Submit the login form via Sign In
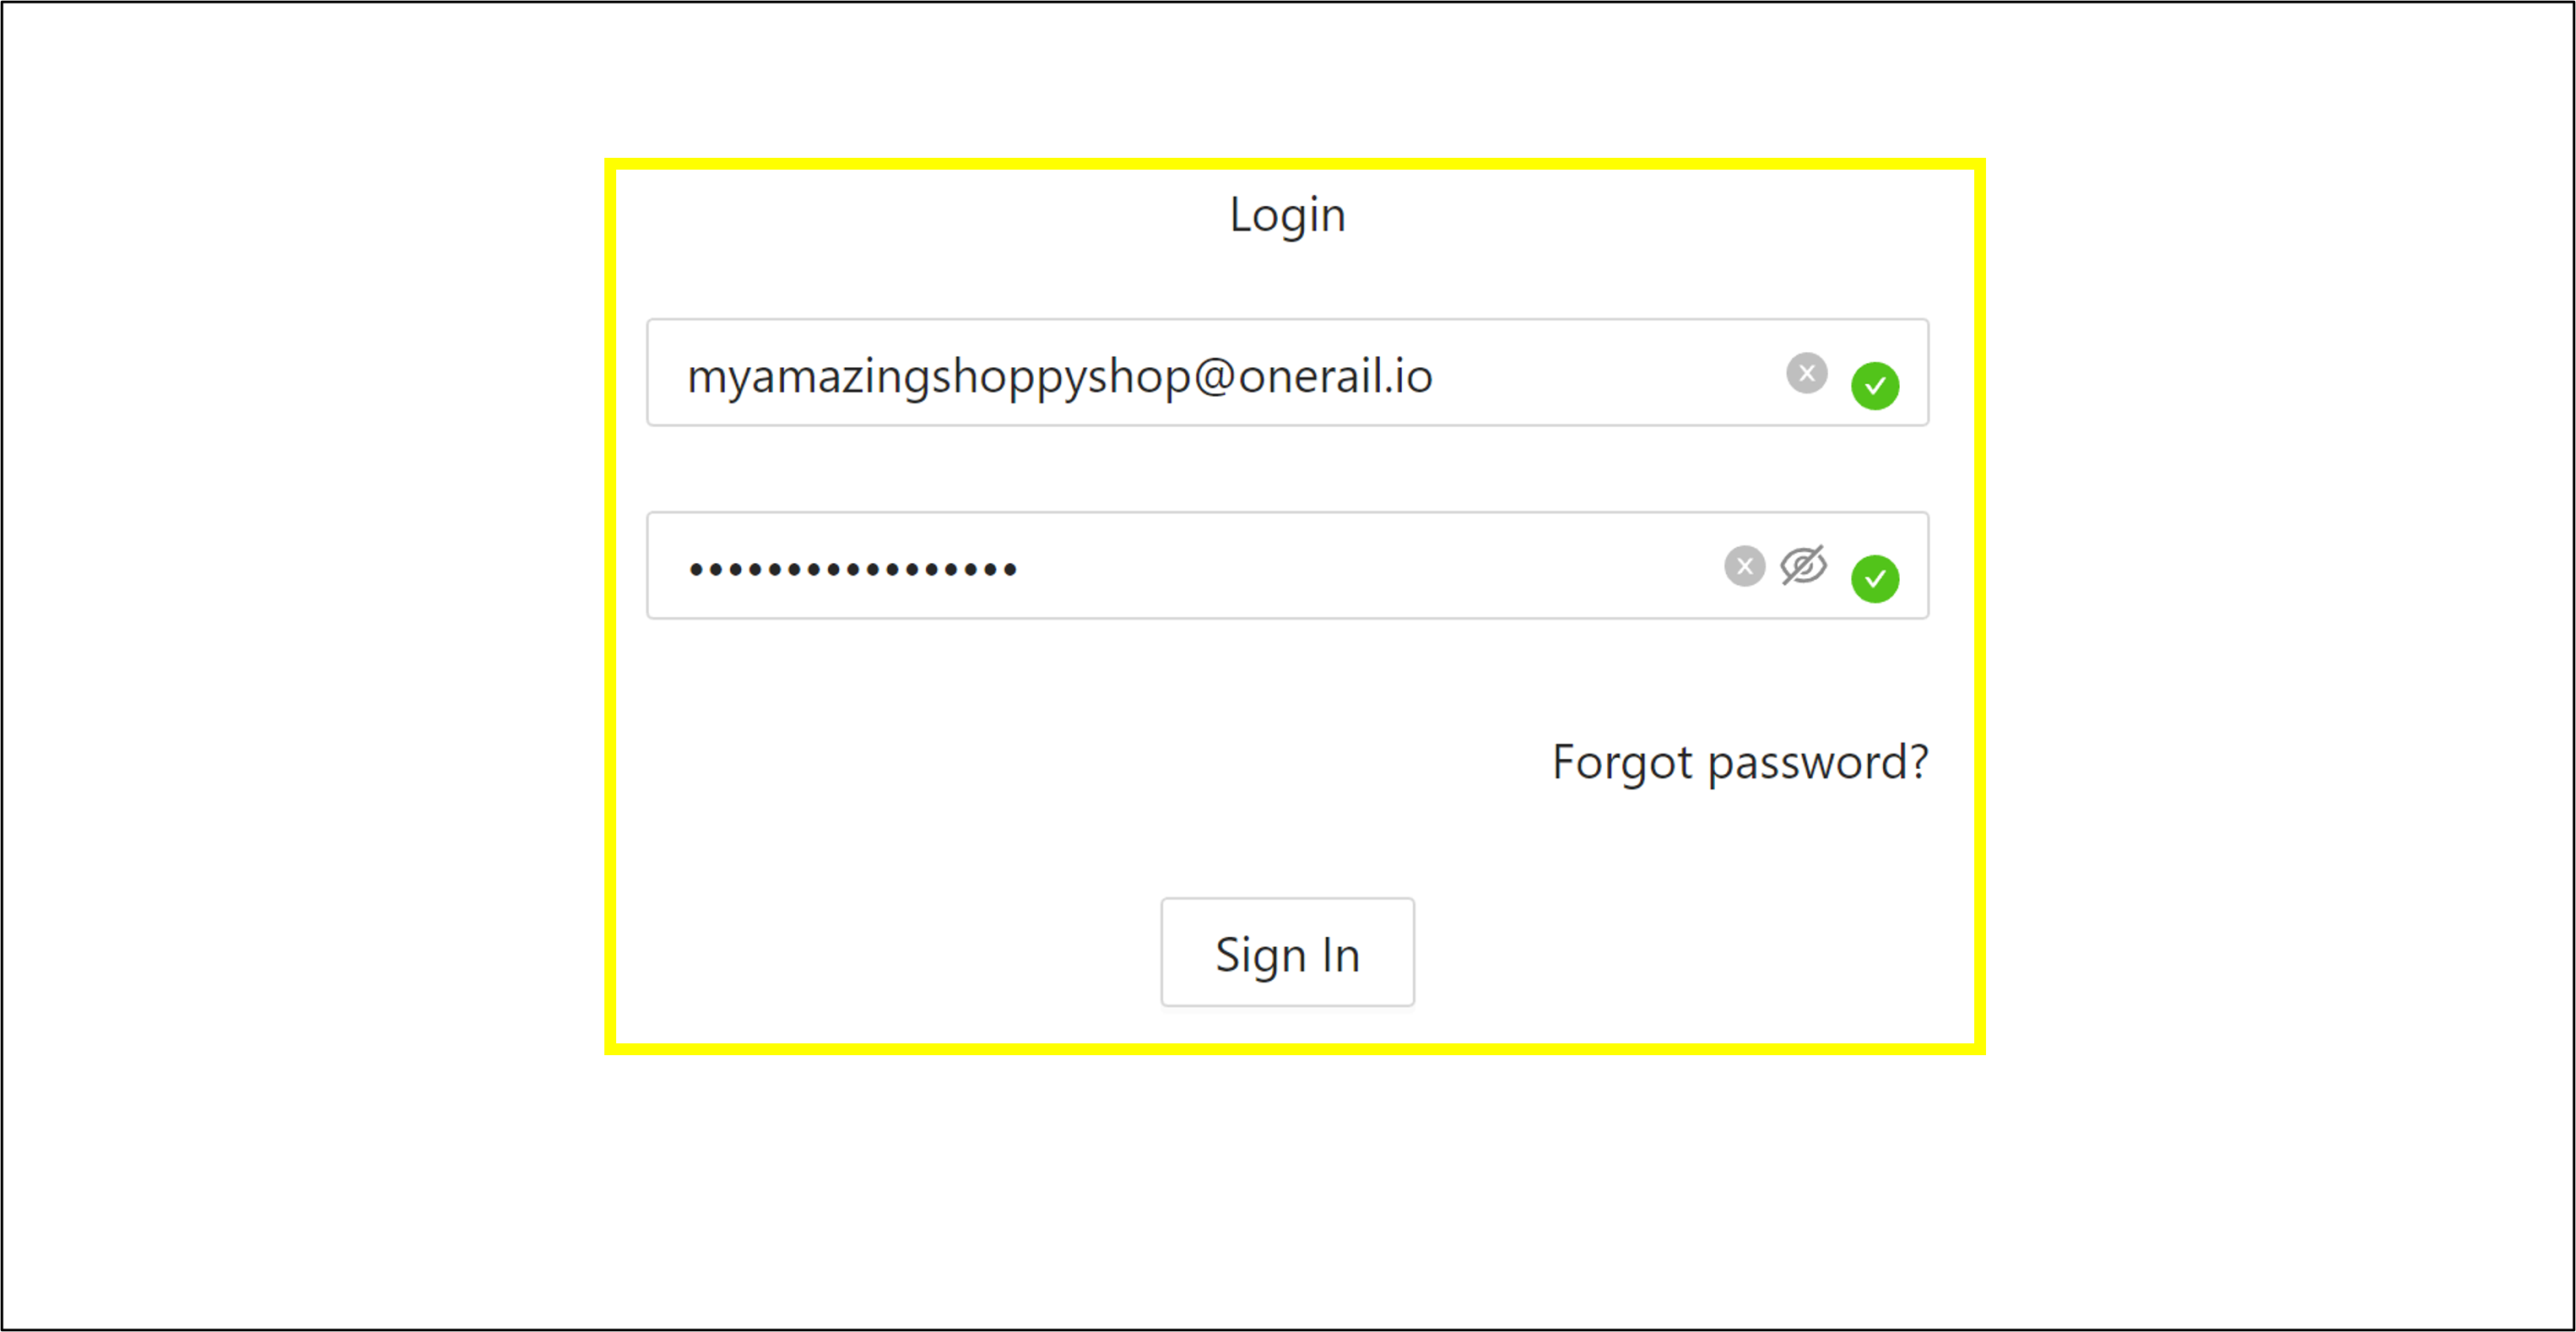Image resolution: width=2576 pixels, height=1332 pixels. pyautogui.click(x=1287, y=952)
